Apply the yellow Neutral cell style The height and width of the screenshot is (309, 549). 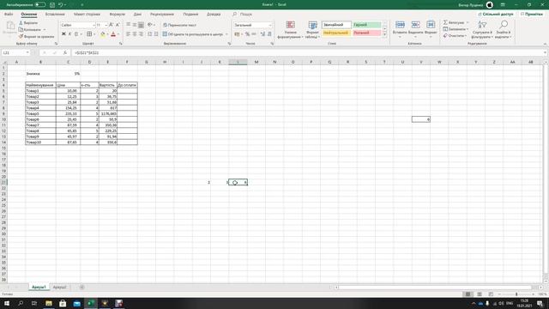pos(336,33)
